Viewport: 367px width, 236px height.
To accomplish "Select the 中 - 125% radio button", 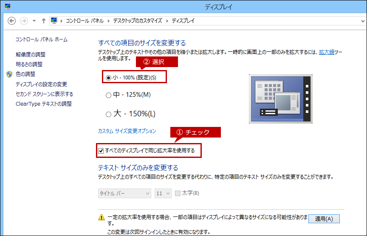I will click(x=108, y=95).
